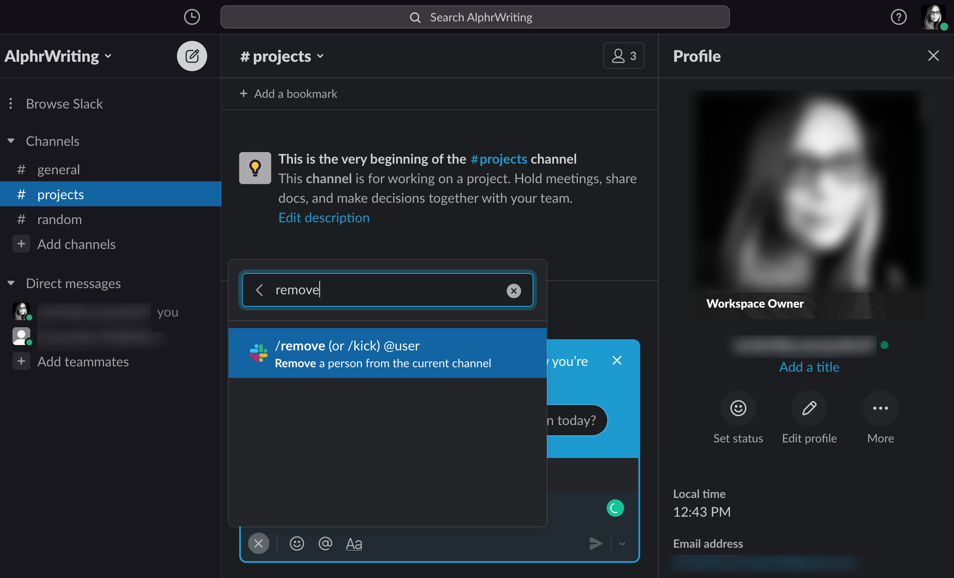Click the Set status smiley icon
The height and width of the screenshot is (578, 954).
pyautogui.click(x=738, y=408)
